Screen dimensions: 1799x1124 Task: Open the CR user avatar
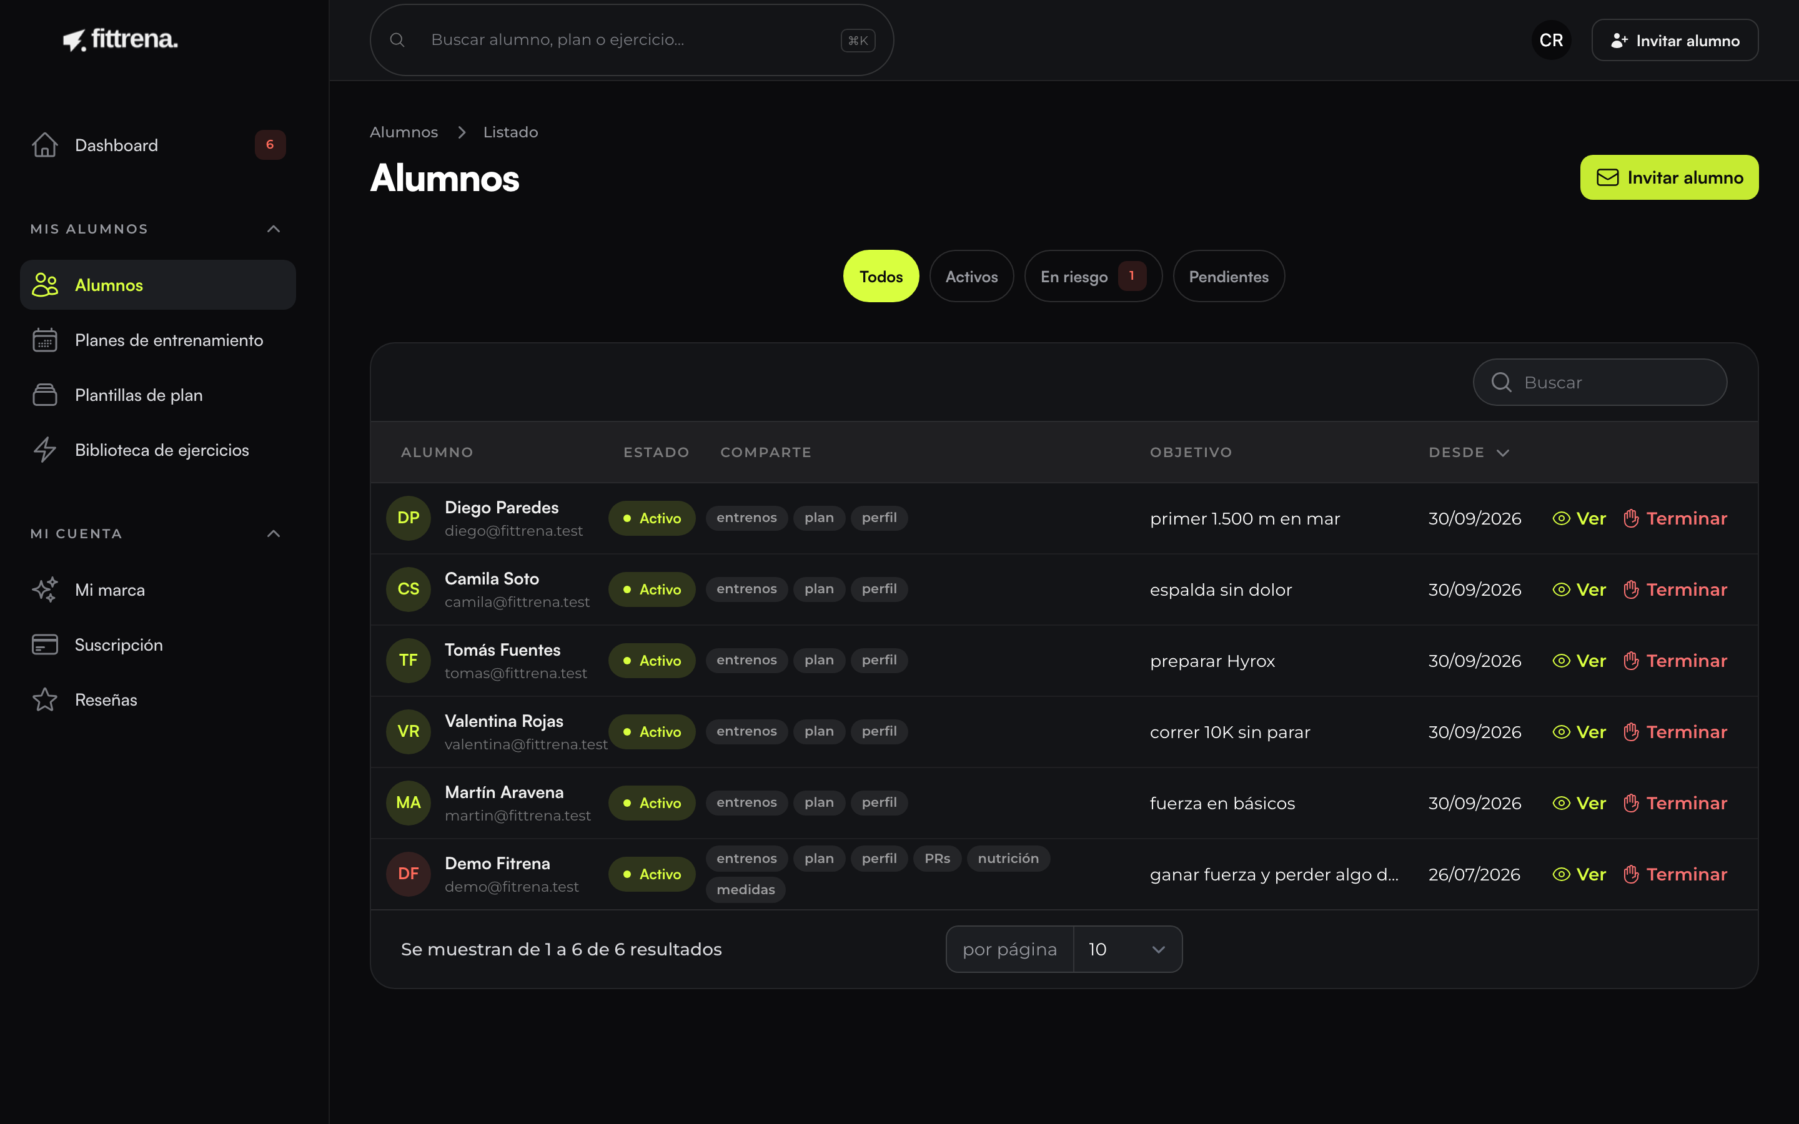coord(1551,40)
